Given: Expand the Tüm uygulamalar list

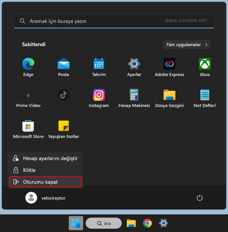Looking at the screenshot, I should 187,45.
